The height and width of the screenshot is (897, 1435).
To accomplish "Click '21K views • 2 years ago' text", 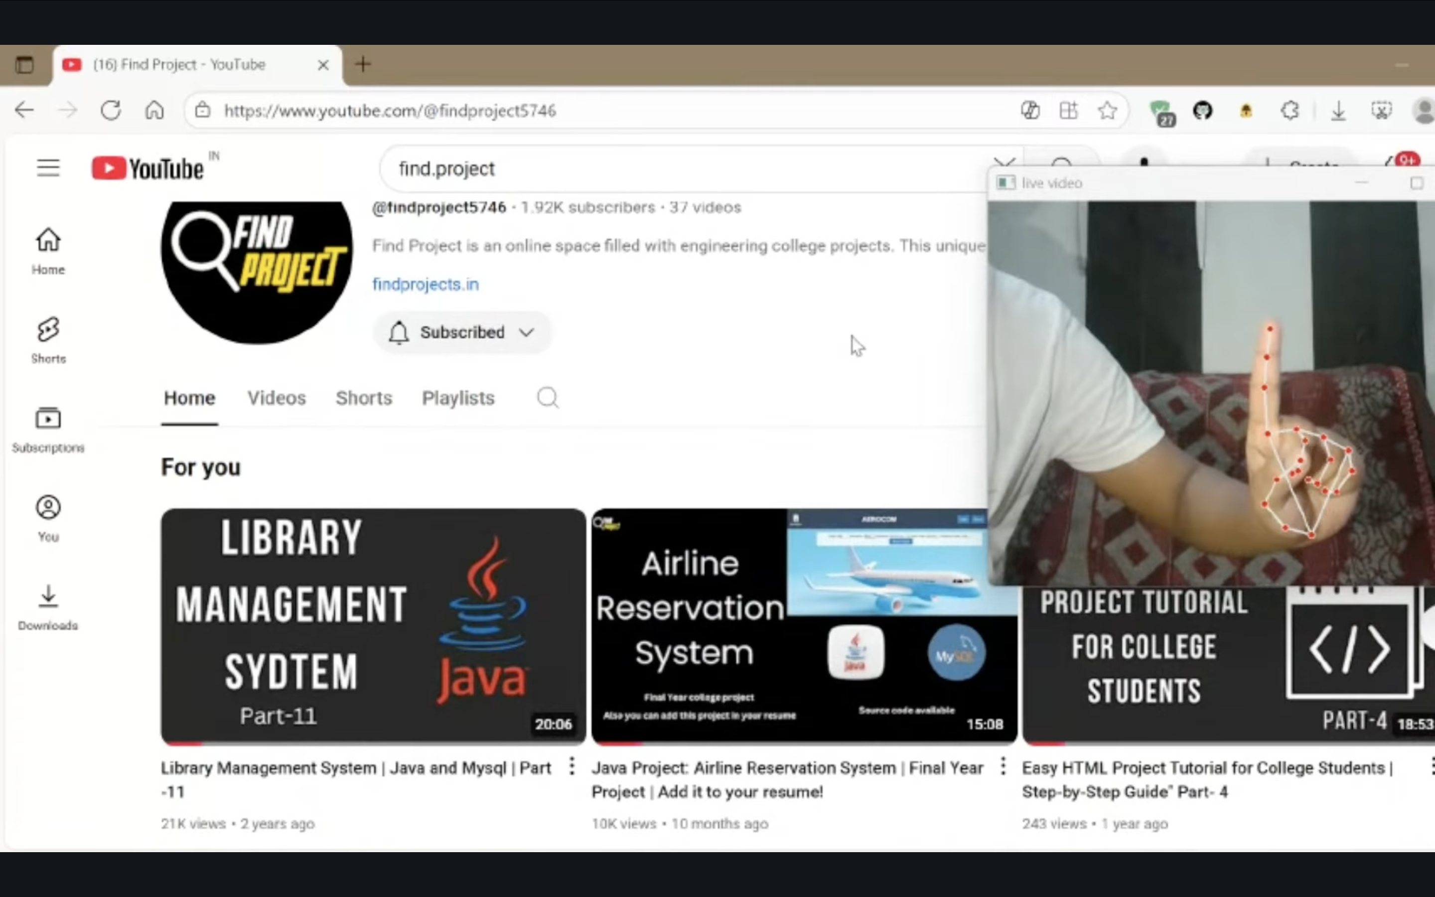I will (x=238, y=823).
